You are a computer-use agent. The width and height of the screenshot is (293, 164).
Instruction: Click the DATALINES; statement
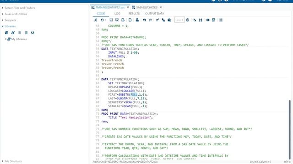(x=117, y=56)
